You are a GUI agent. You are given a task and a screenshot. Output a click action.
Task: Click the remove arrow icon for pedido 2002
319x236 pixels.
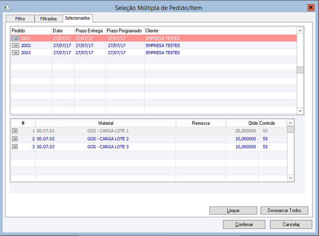15,46
